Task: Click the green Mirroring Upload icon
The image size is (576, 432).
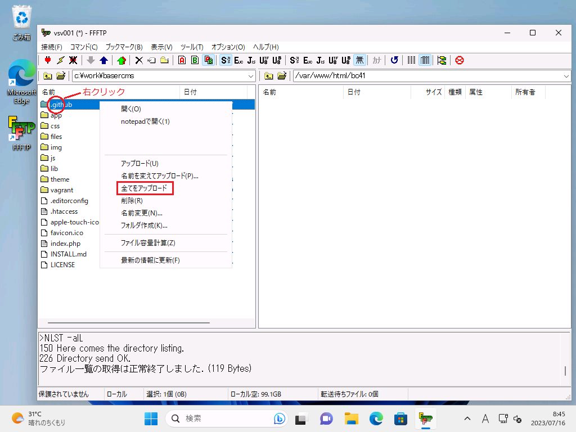Action: pyautogui.click(x=121, y=60)
